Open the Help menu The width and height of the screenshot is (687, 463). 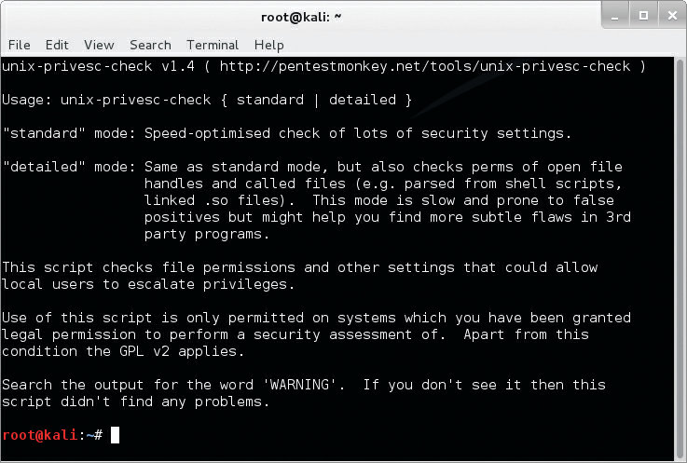[268, 45]
